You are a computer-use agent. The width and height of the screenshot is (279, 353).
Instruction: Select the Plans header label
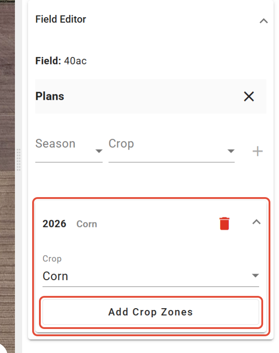50,97
